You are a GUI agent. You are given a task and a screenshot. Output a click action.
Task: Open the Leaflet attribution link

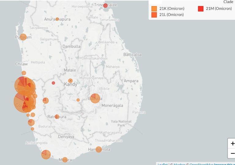pos(162,164)
